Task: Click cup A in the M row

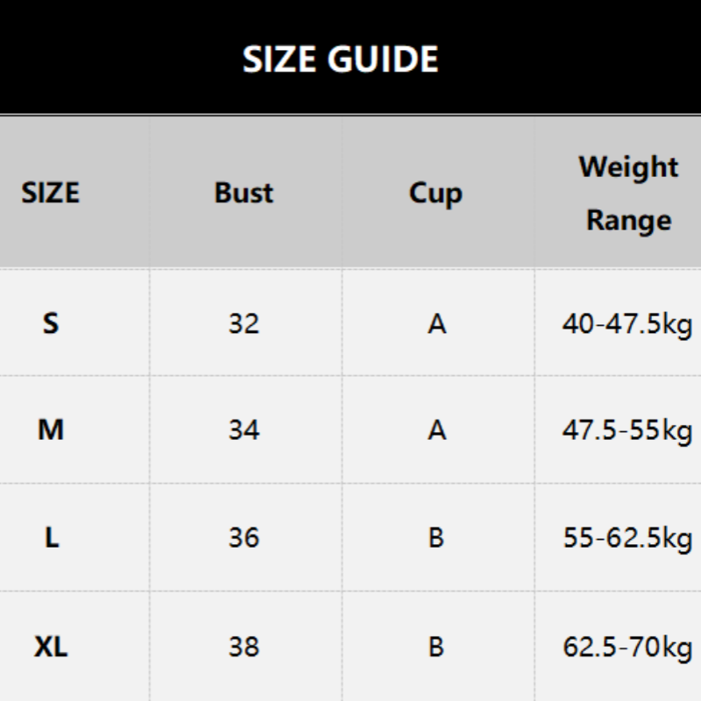Action: point(436,430)
